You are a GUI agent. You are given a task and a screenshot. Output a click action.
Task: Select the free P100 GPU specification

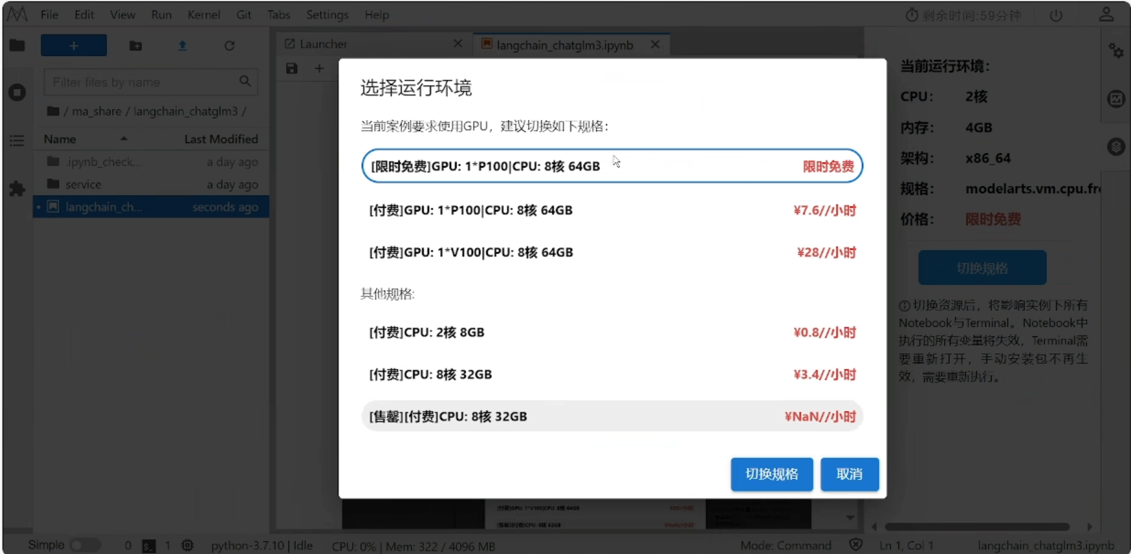click(x=613, y=165)
